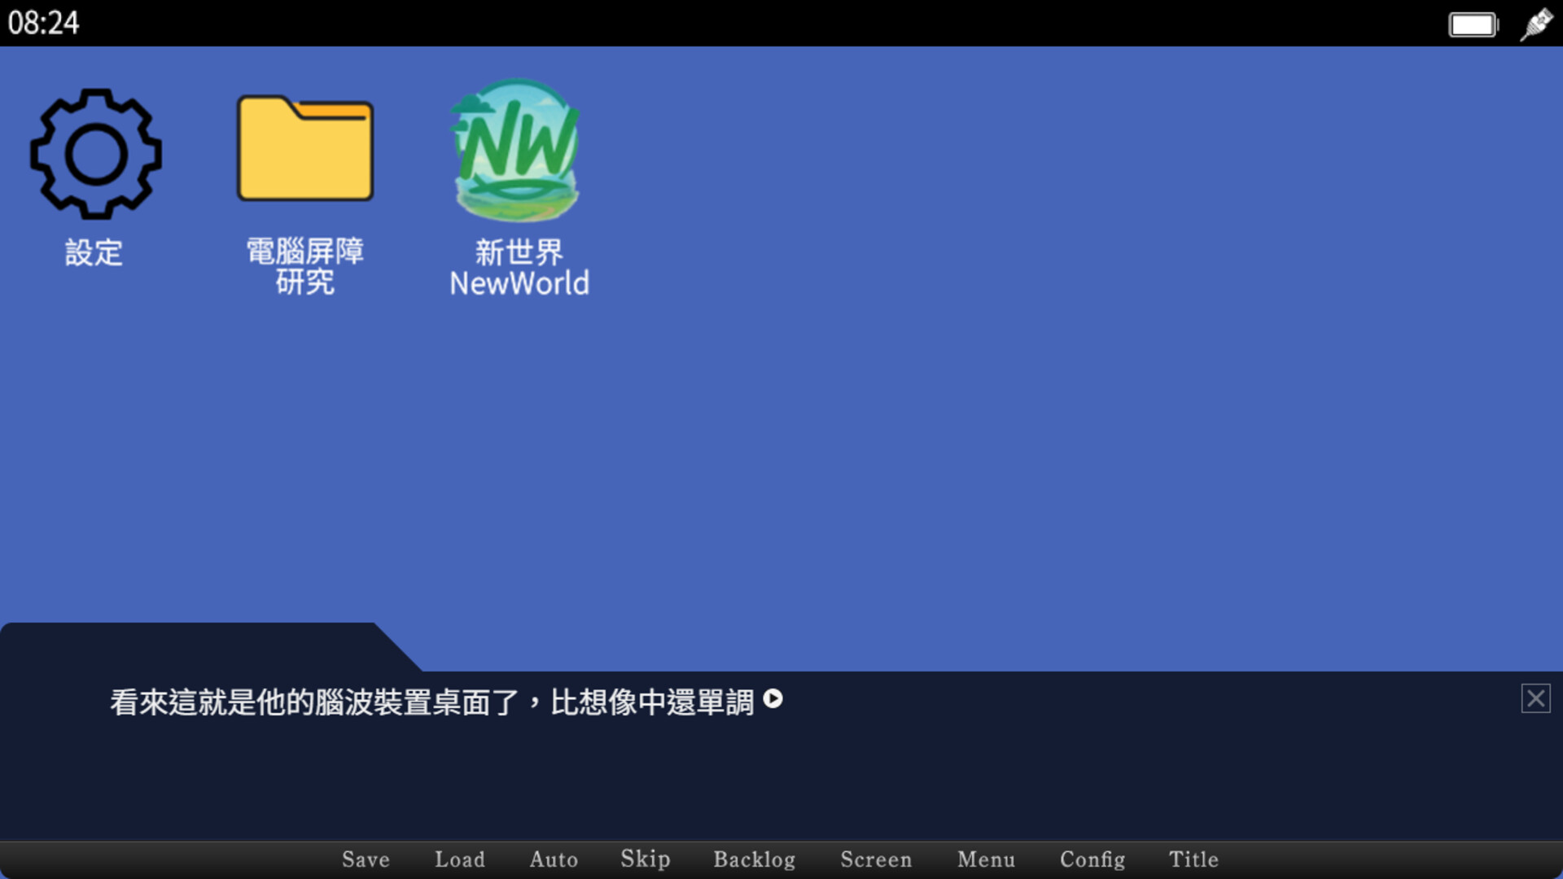The height and width of the screenshot is (879, 1563).
Task: Click Save in the bottom menu
Action: pyautogui.click(x=366, y=859)
